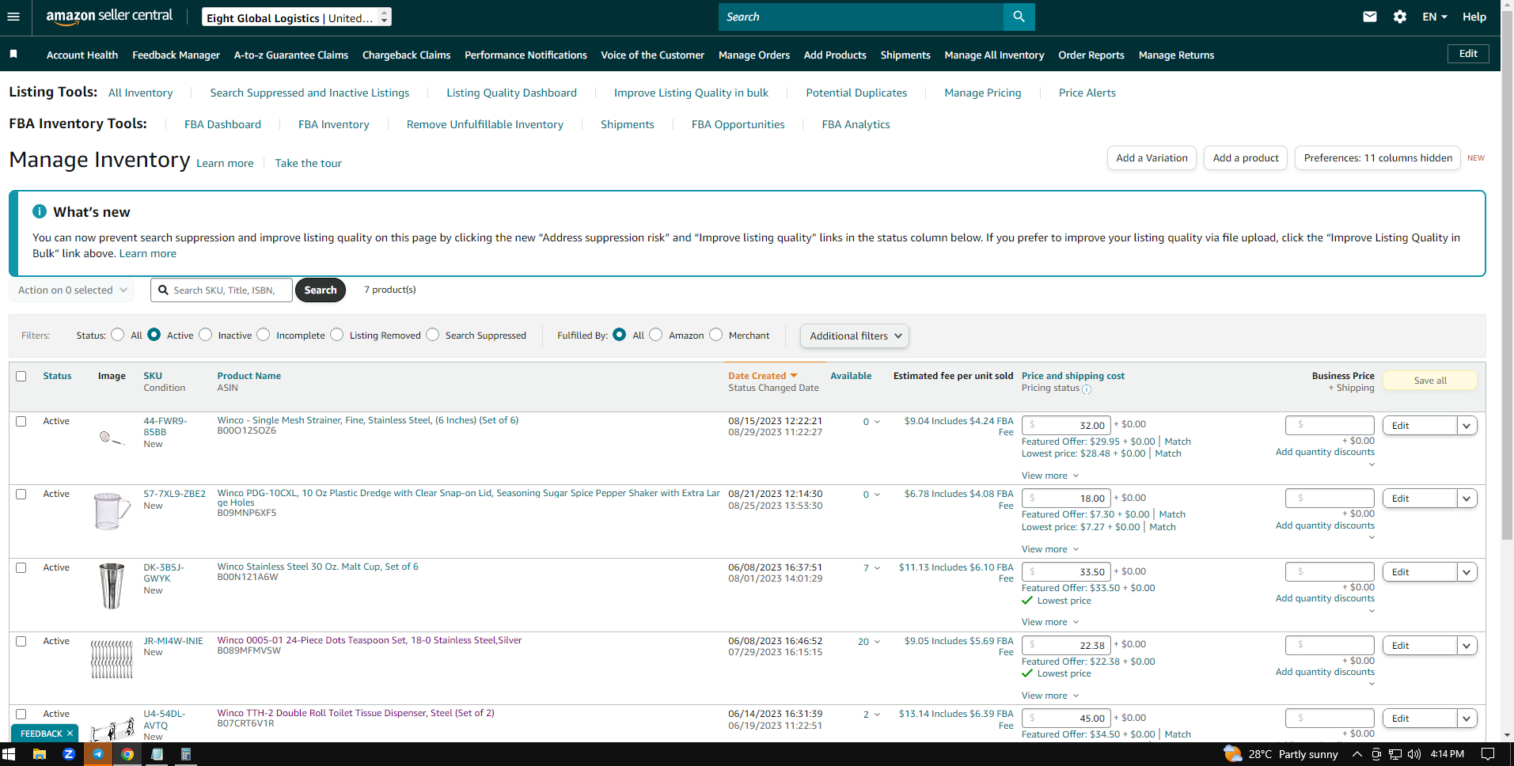Open the Calculator app in the taskbar
Screen dimensions: 1514x766
pyautogui.click(x=186, y=754)
